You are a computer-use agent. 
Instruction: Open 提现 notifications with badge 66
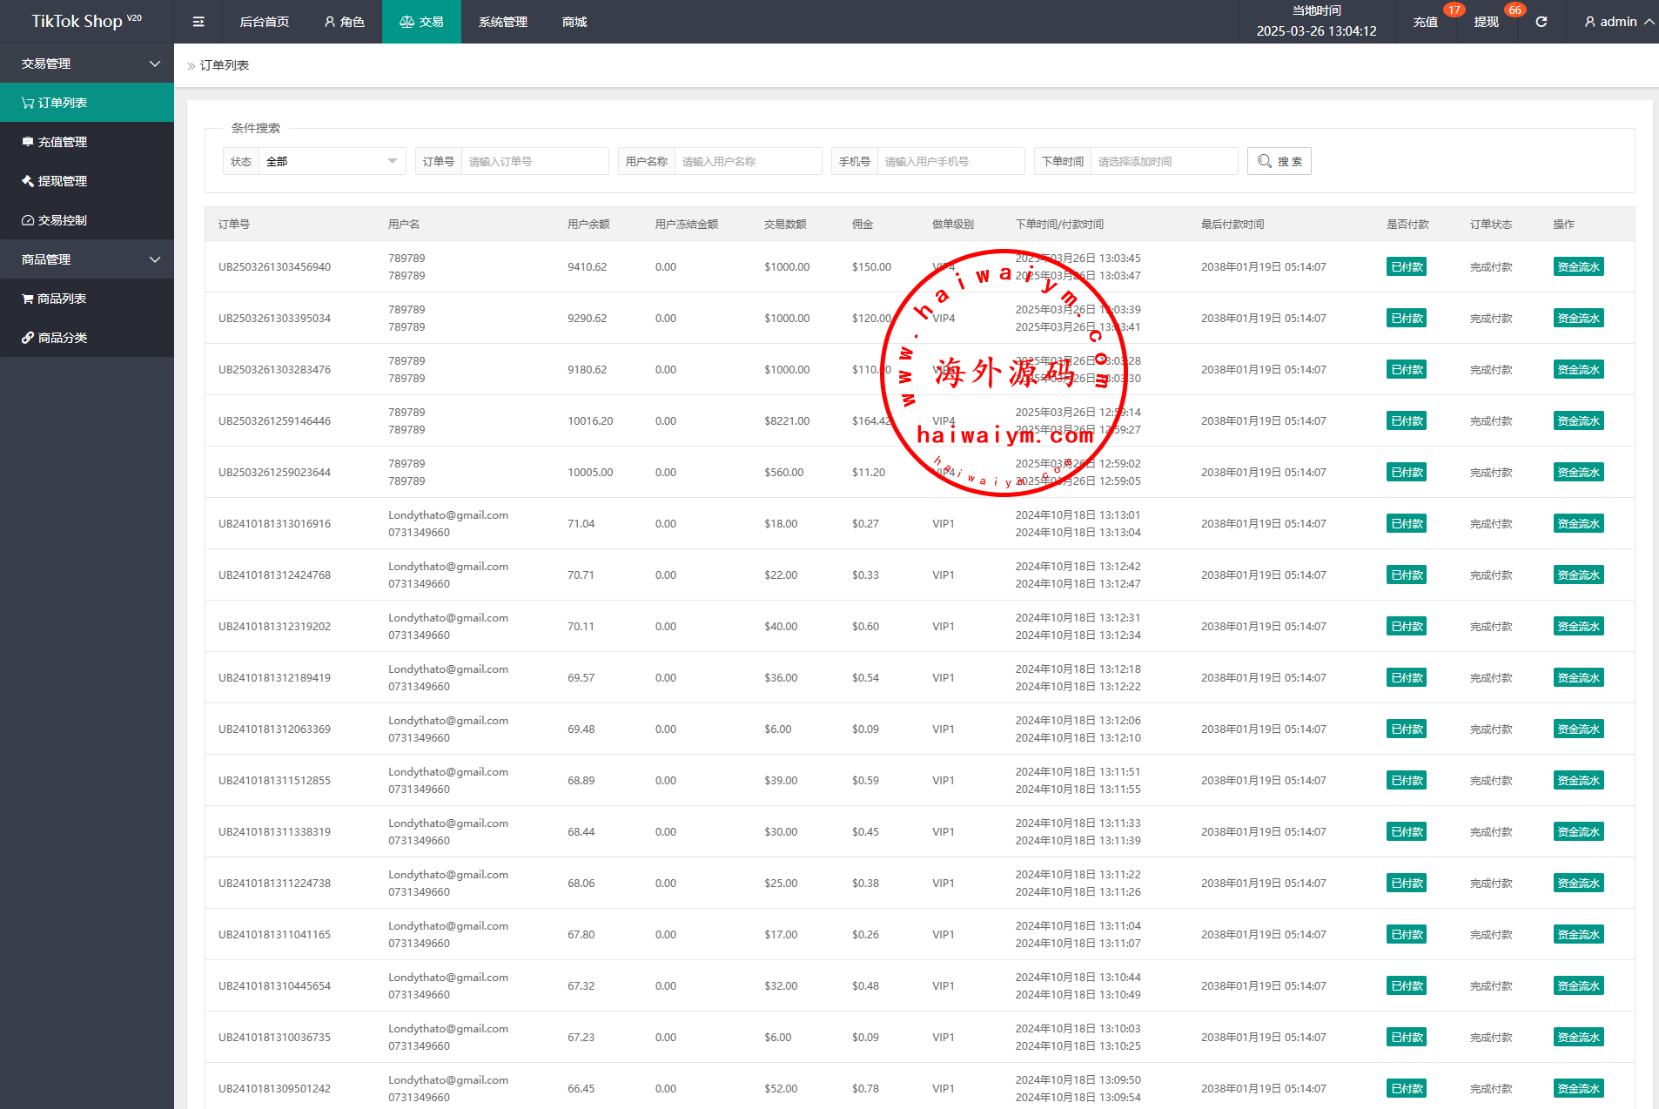1486,22
